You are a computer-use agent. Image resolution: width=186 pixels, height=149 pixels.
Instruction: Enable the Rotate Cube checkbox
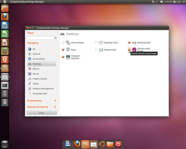click(96, 50)
